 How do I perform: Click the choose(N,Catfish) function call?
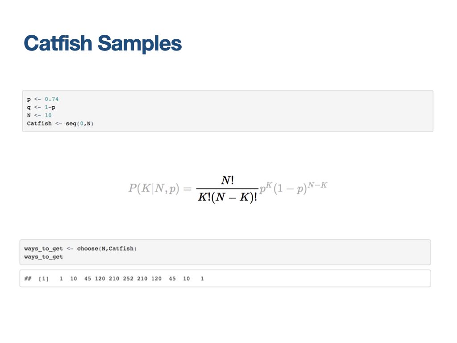point(107,249)
